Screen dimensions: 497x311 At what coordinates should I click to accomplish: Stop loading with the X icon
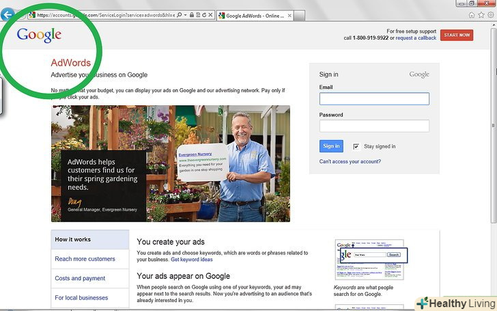(x=210, y=15)
